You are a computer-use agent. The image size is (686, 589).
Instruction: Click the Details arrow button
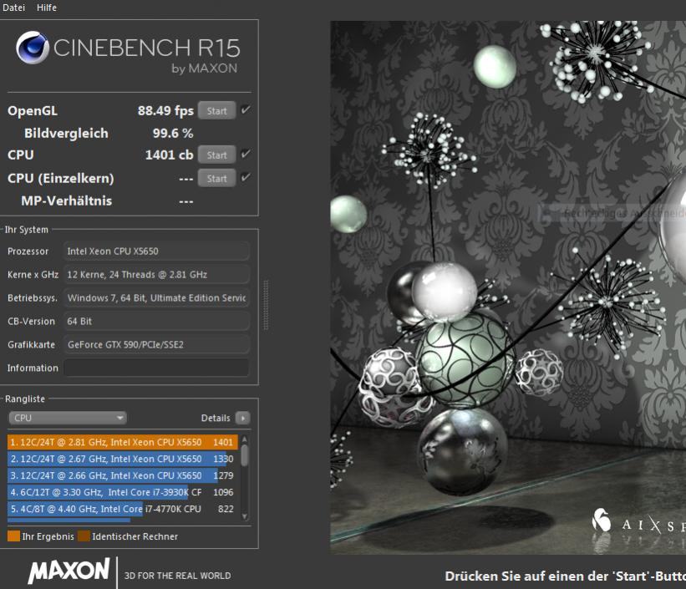pos(243,418)
